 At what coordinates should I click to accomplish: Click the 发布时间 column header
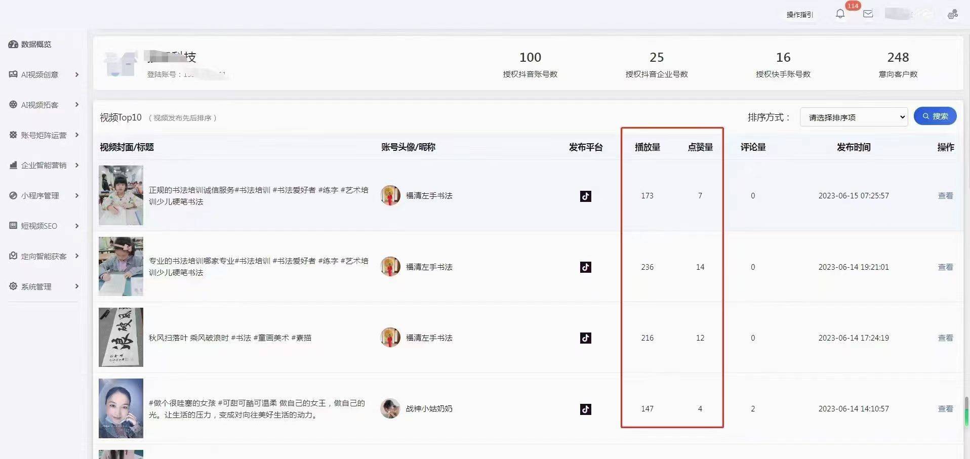pos(854,147)
